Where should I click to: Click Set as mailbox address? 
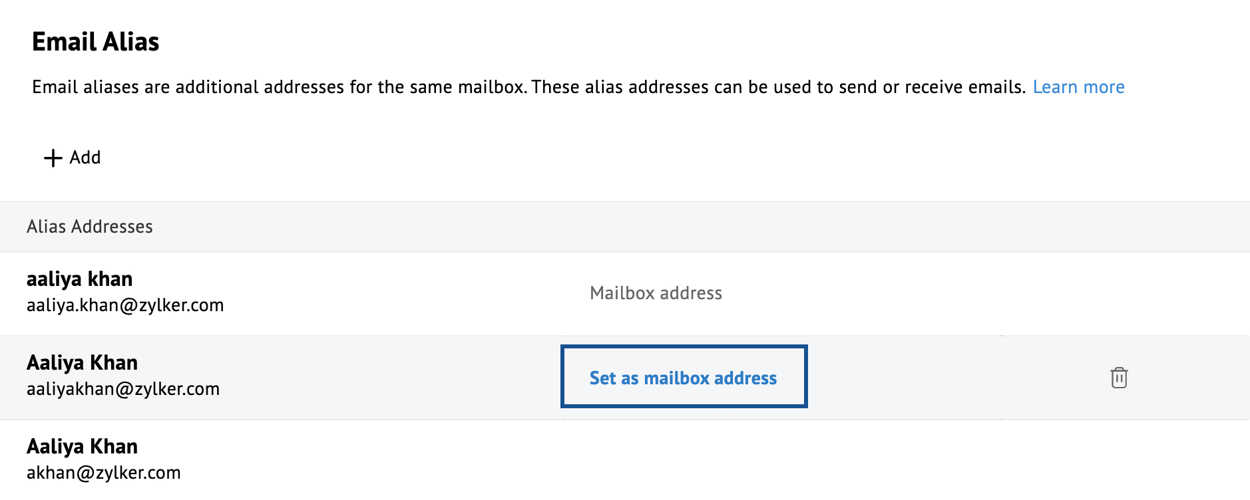(x=683, y=378)
